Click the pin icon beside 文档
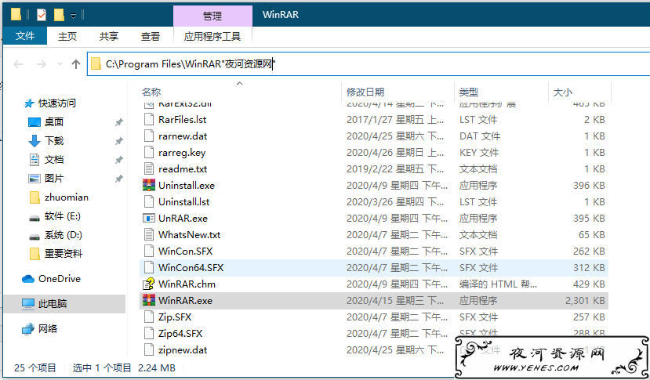Screen dimensions: 650x380 click(118, 160)
